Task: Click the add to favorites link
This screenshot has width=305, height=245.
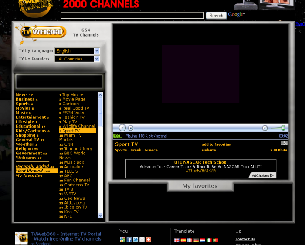Action: click(x=216, y=144)
